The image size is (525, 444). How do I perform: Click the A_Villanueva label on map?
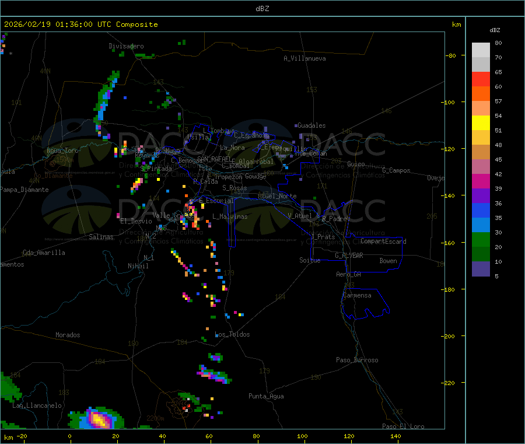[x=304, y=58]
